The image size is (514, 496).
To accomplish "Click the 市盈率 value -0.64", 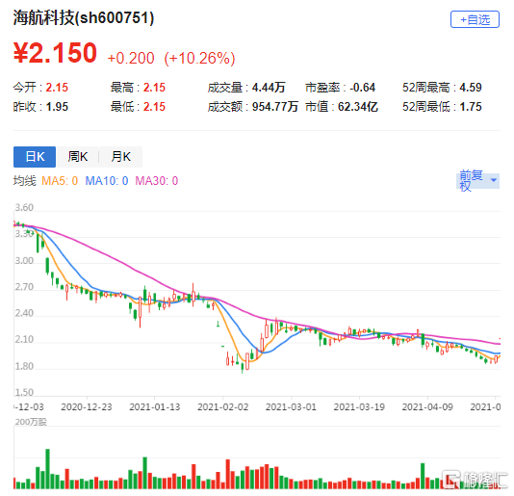I will pyautogui.click(x=362, y=88).
